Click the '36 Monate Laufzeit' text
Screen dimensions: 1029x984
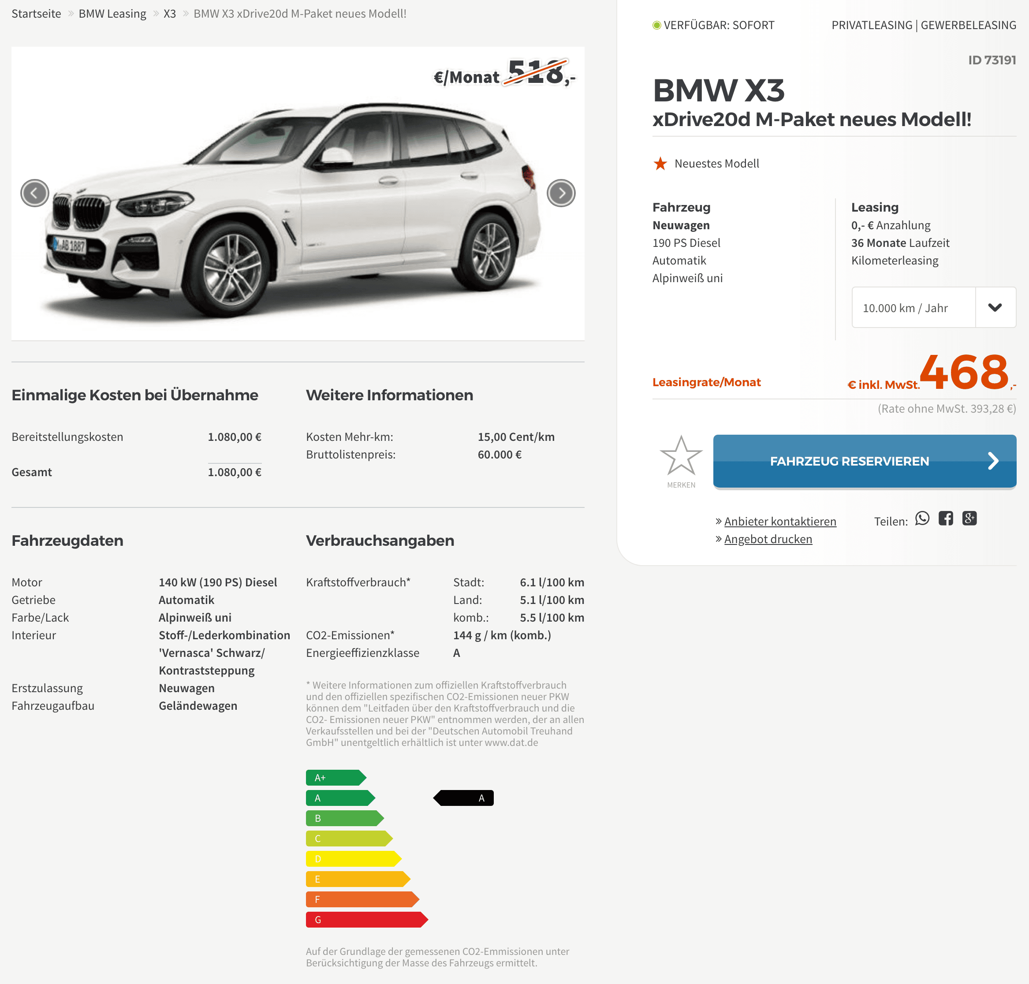click(900, 243)
